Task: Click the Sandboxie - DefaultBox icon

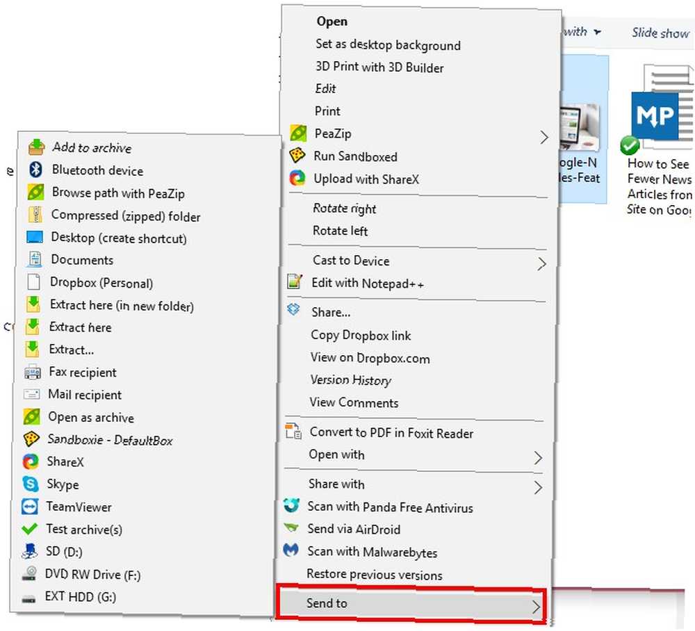Action: [31, 439]
